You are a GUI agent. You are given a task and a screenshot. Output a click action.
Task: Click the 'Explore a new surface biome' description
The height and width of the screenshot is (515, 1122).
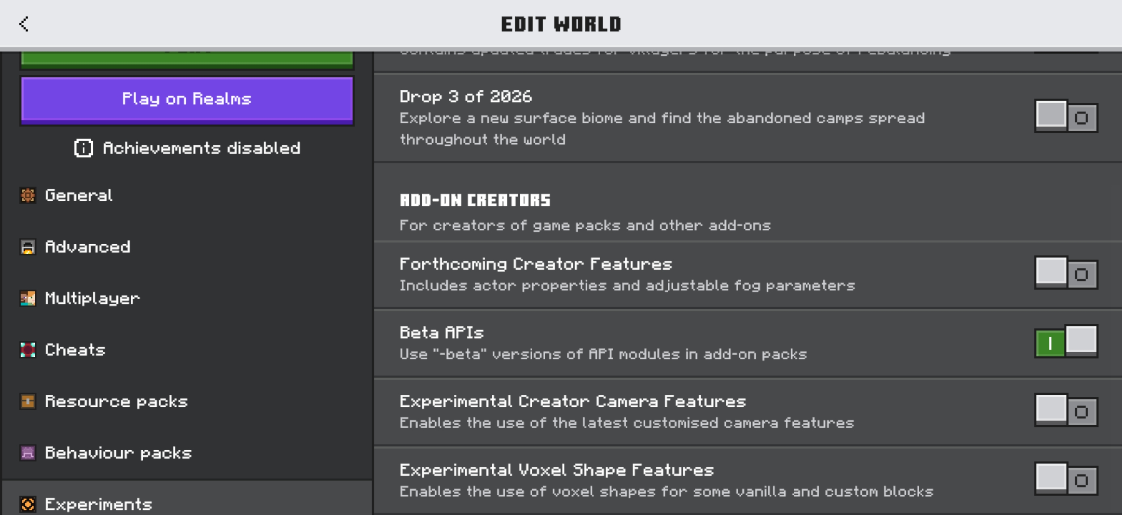[x=662, y=128]
